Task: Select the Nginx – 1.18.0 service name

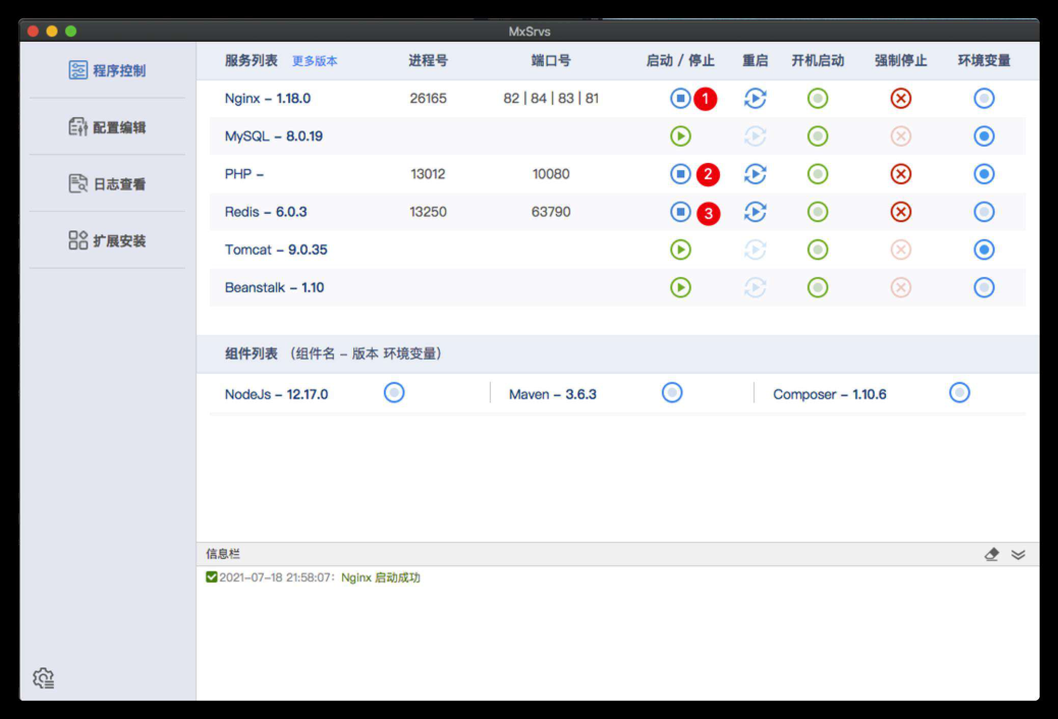Action: pyautogui.click(x=268, y=98)
